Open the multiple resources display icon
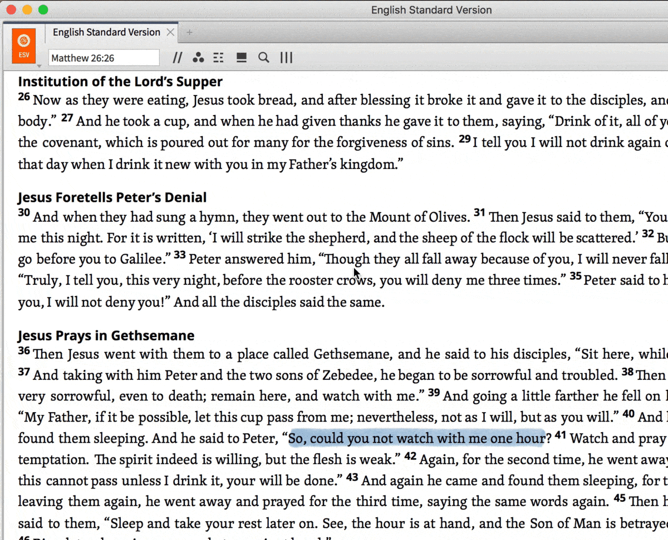The image size is (668, 540). (x=242, y=58)
